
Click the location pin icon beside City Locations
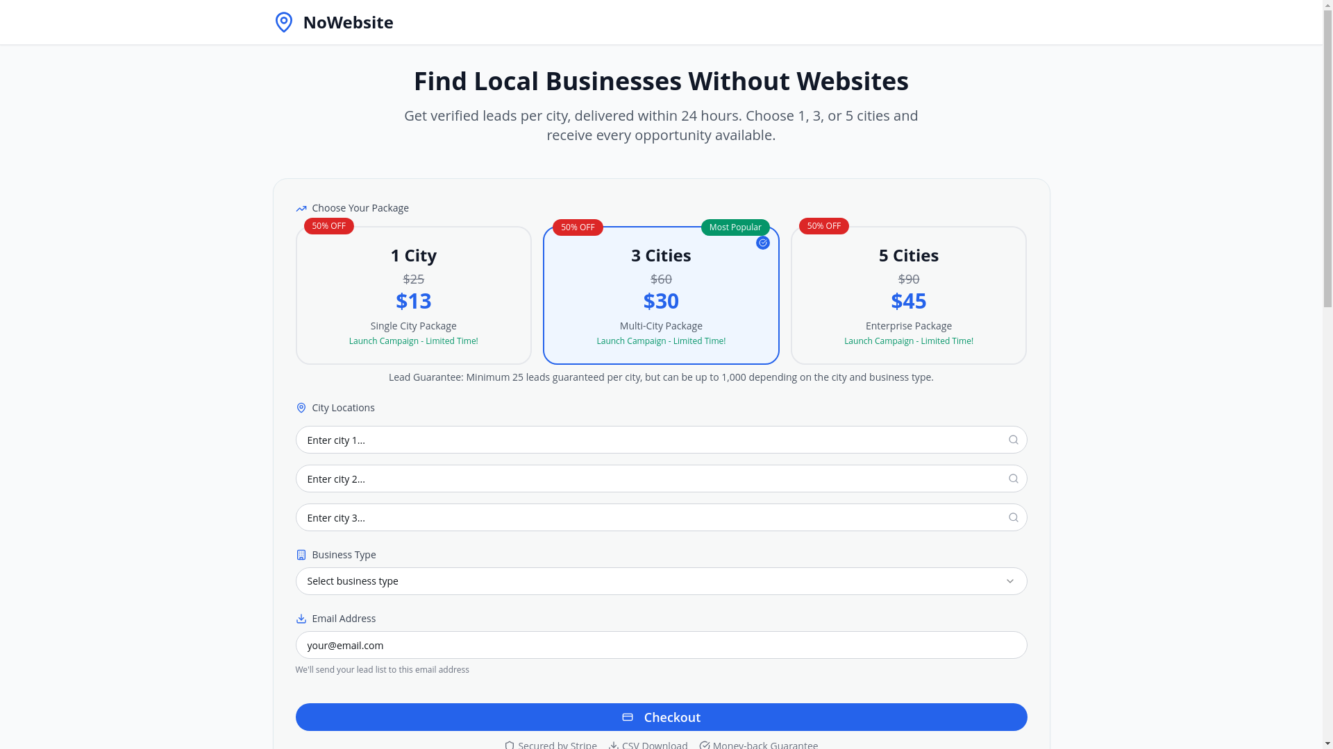(301, 408)
